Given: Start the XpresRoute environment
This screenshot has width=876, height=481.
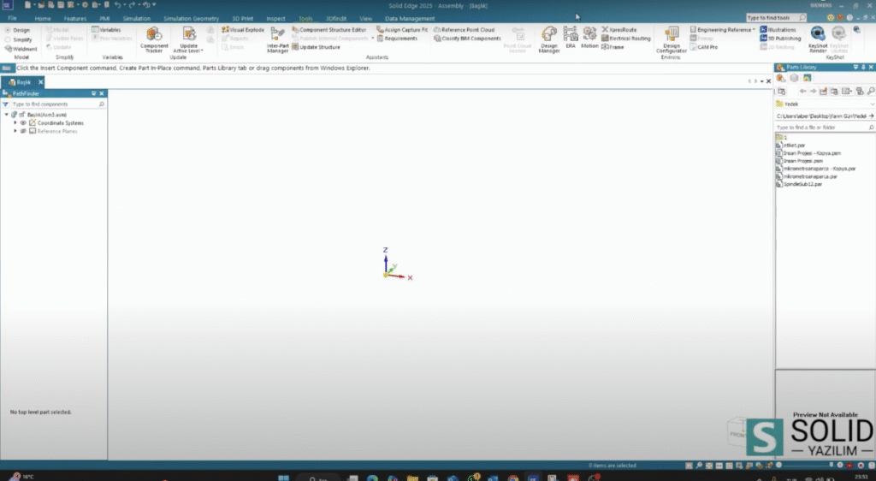Looking at the screenshot, I should click(619, 30).
